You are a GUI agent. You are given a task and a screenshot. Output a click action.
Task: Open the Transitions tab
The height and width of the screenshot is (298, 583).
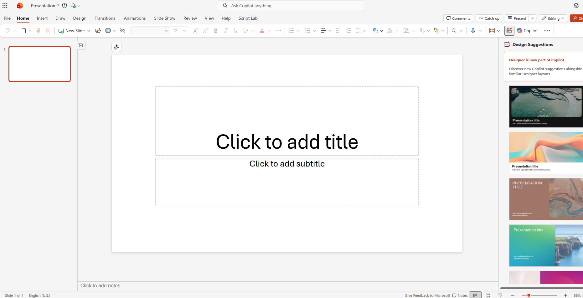pos(105,18)
